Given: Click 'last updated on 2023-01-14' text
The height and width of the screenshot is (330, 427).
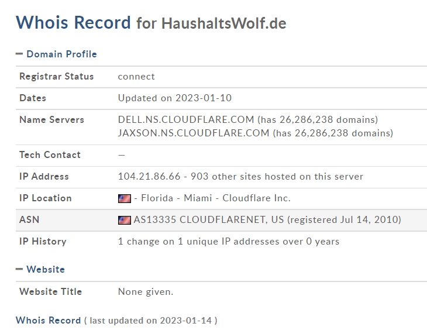Looking at the screenshot, I should click(x=150, y=321).
